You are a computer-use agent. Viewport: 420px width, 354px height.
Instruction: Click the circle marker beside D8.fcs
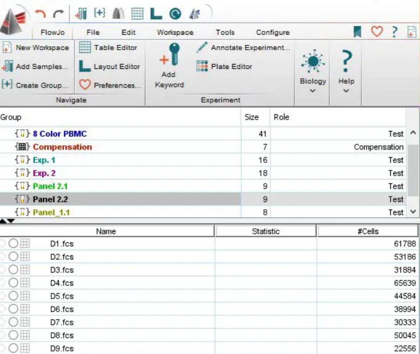[13, 335]
